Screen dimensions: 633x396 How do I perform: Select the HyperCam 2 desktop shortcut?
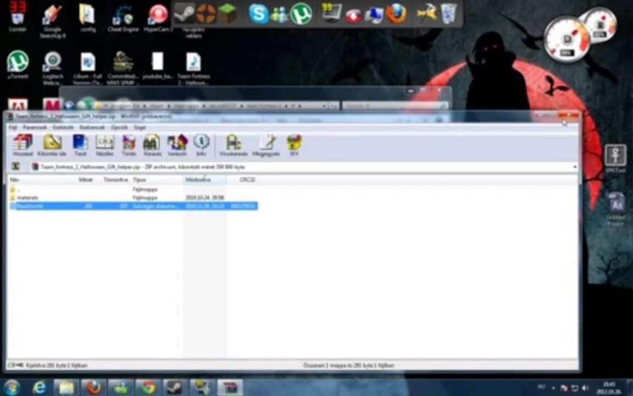(158, 19)
